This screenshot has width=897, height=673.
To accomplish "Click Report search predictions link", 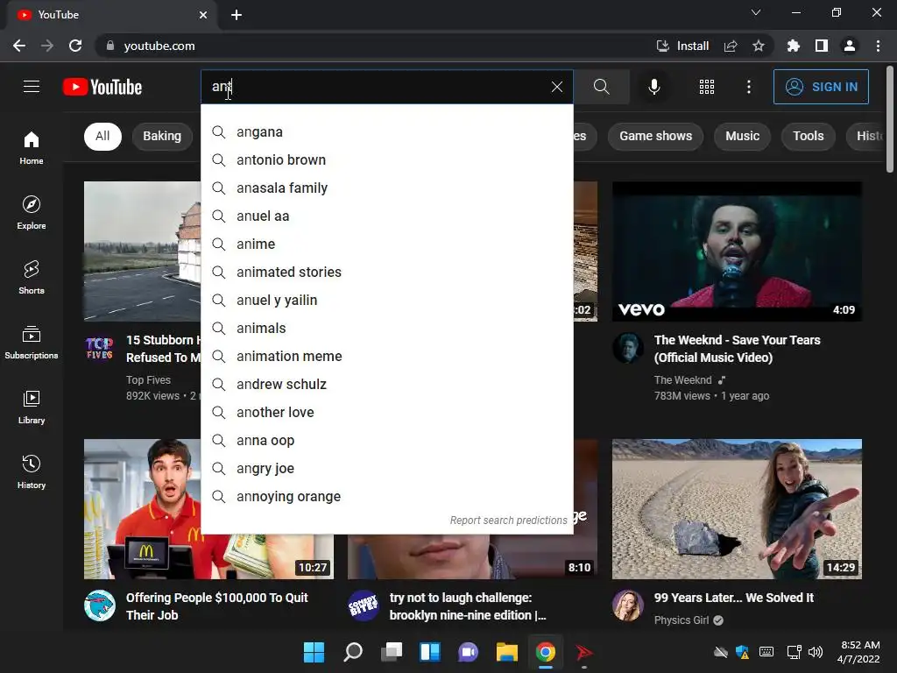I will [508, 521].
